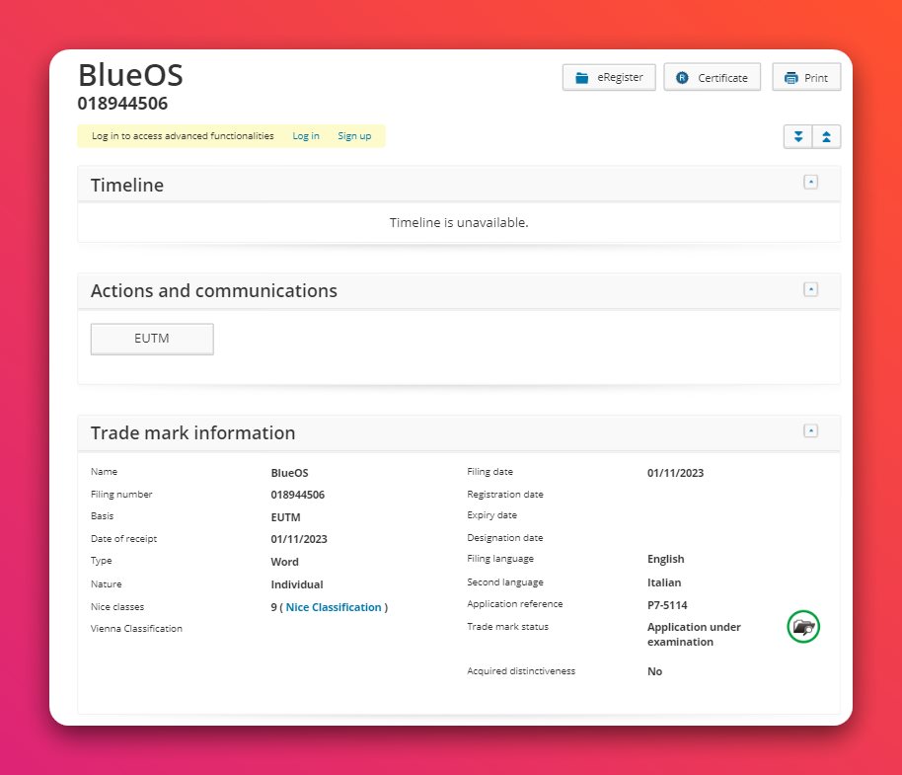This screenshot has width=902, height=775.
Task: Open the Nice Classification link
Action: coord(334,607)
